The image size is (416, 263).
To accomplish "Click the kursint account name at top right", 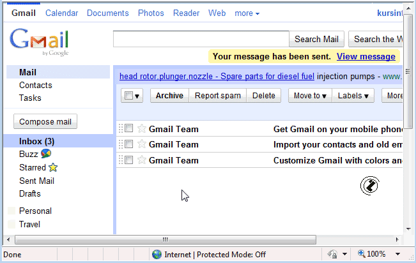I will coord(390,13).
